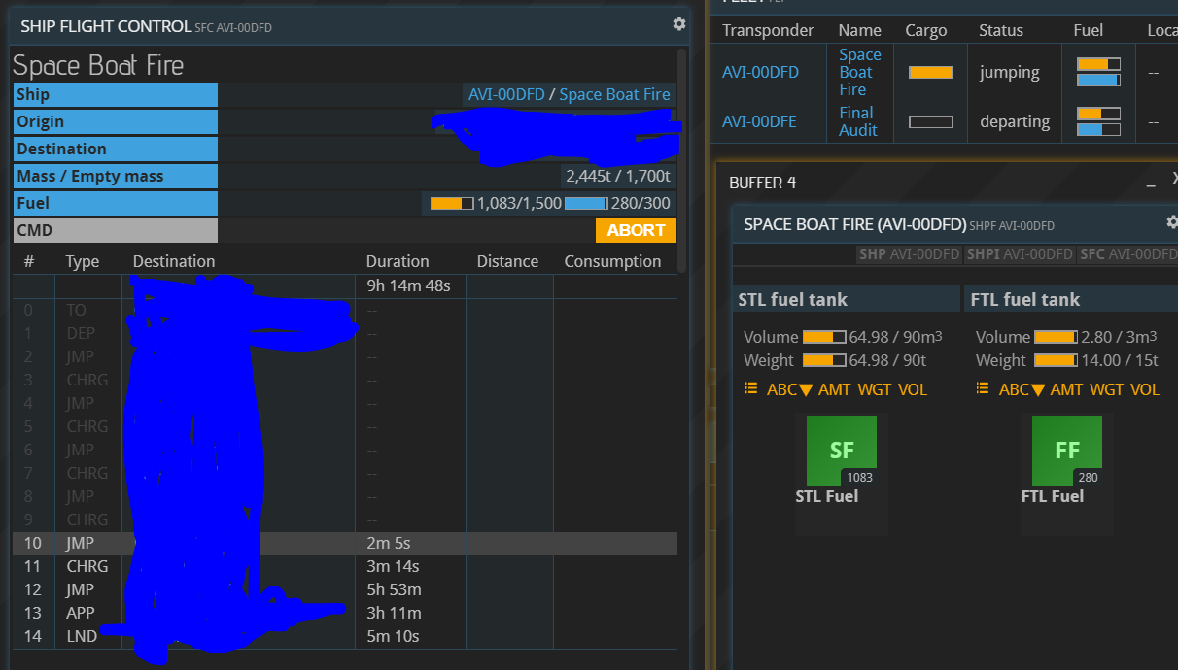Sort FTL fuel tank by VOL
Screen dimensions: 1178x670
[x=1144, y=389]
